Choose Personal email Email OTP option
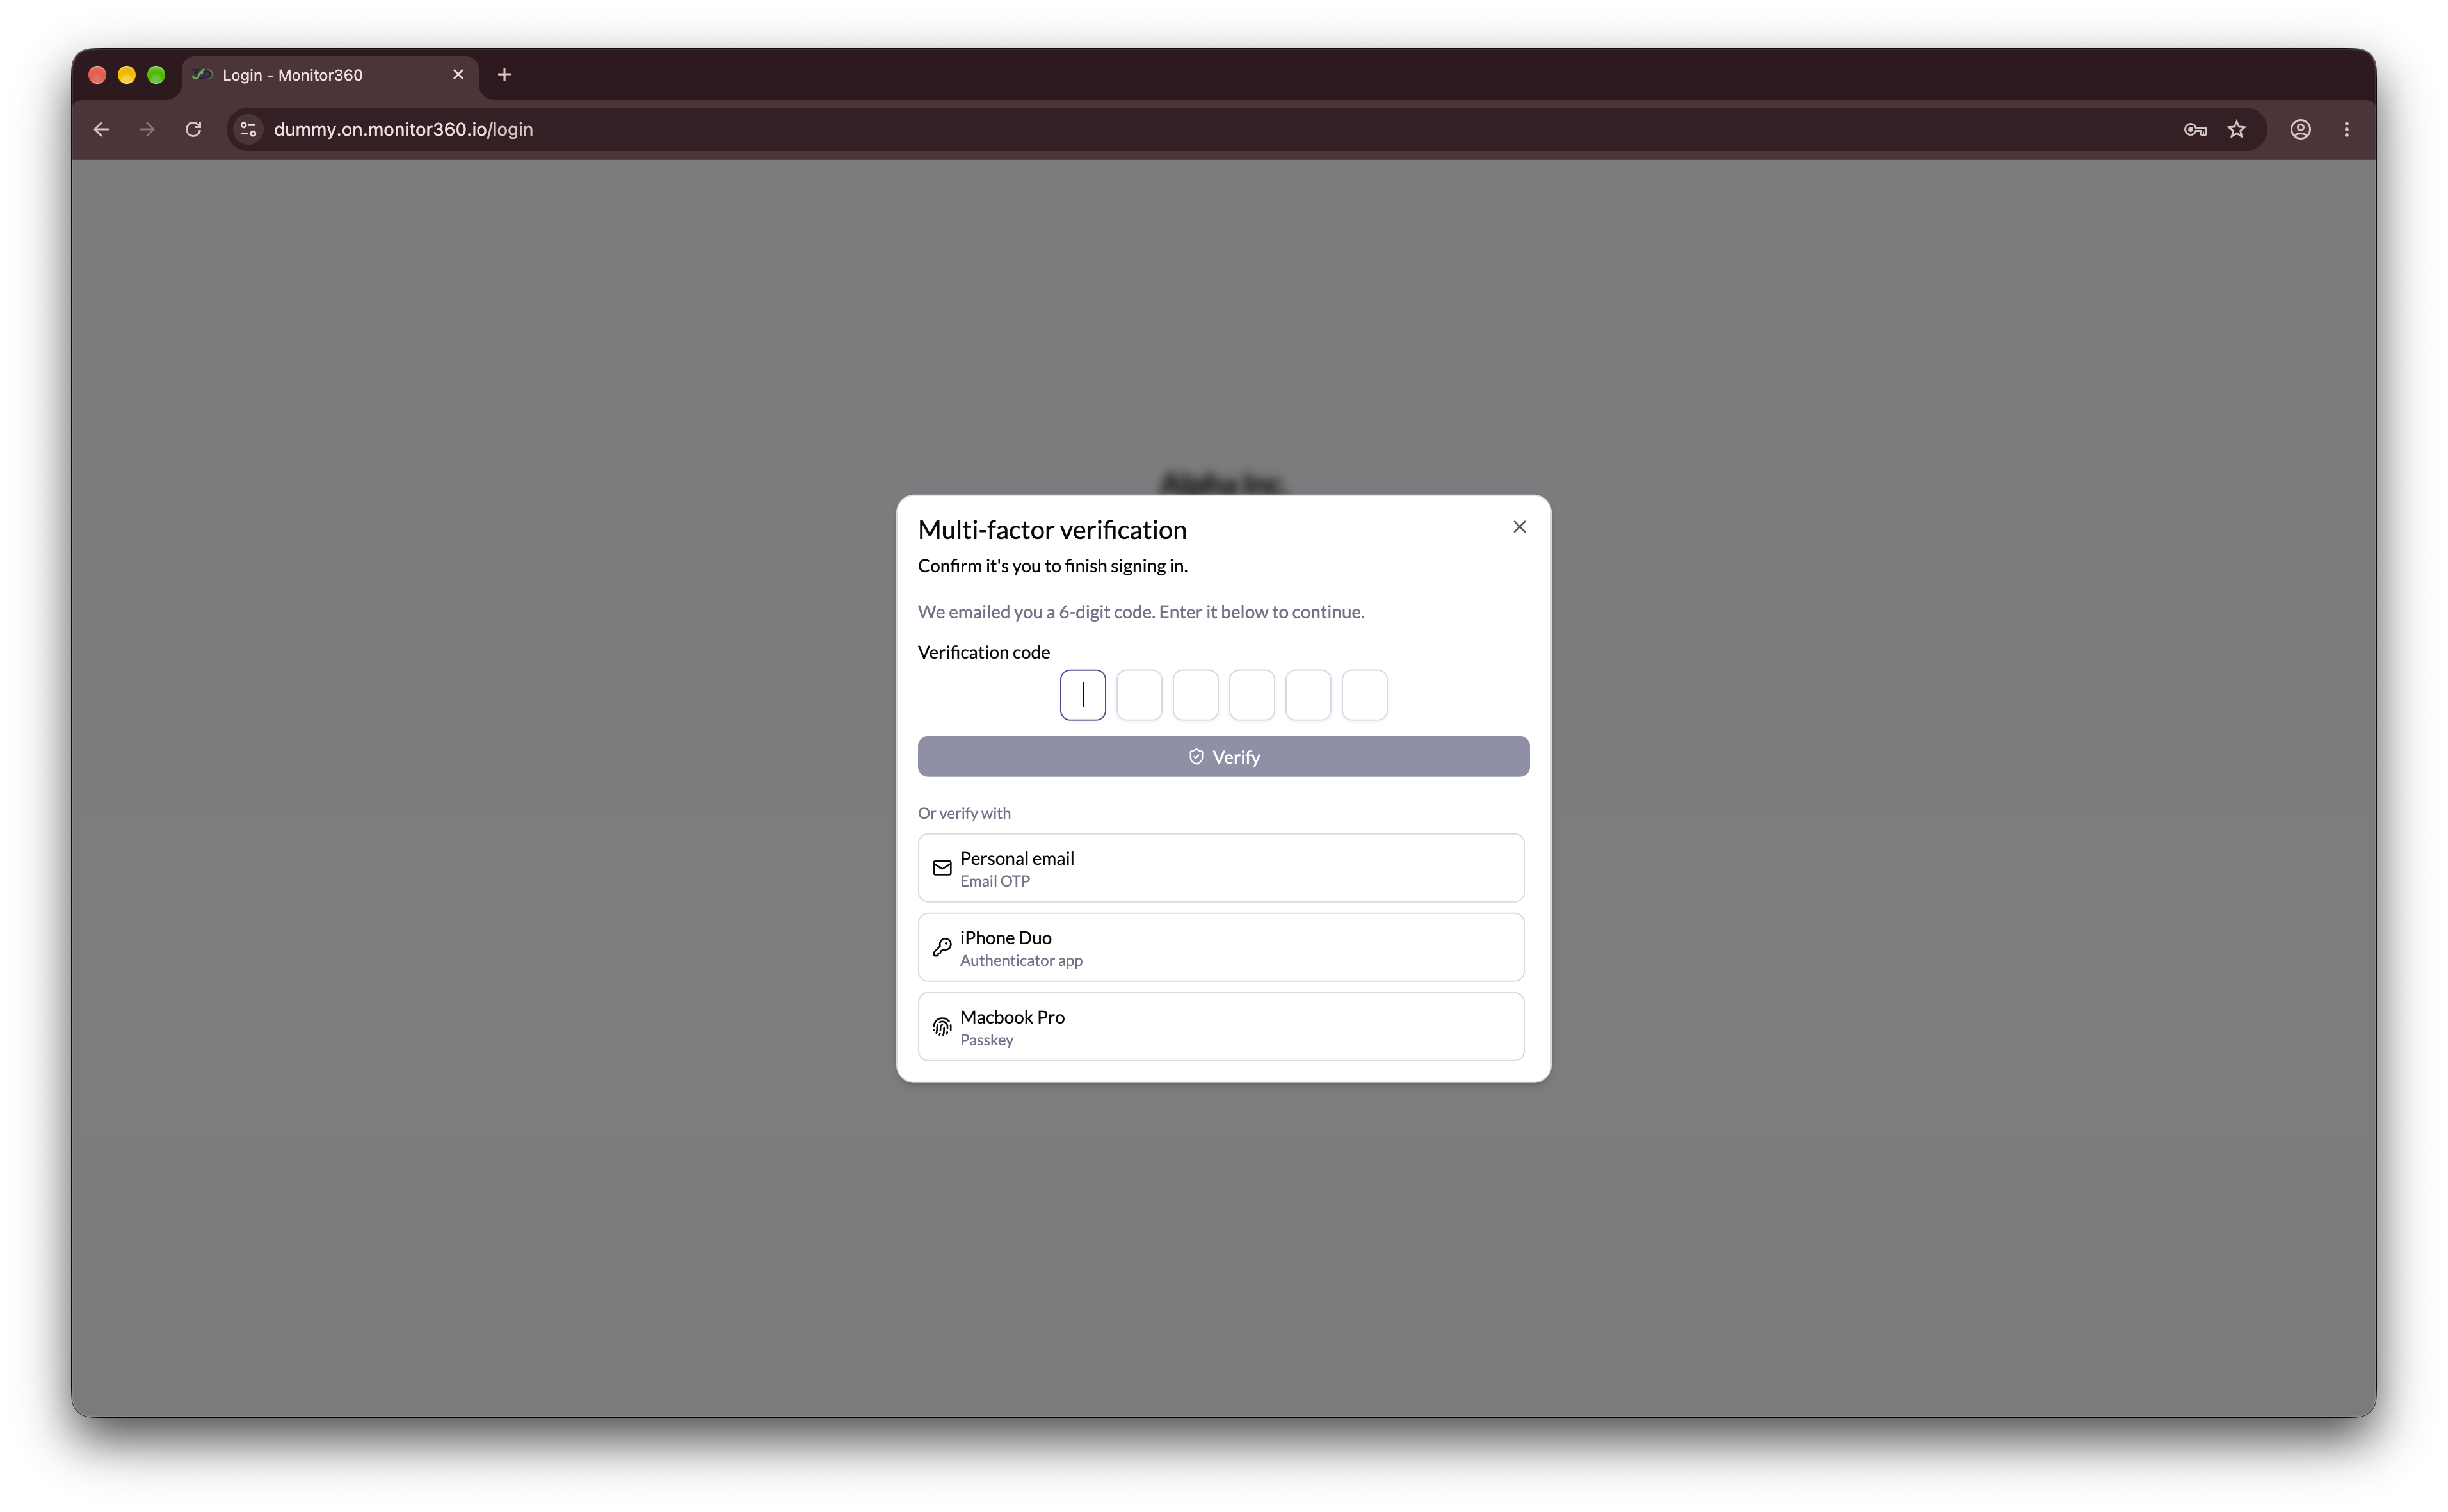This screenshot has width=2448, height=1512. click(x=1221, y=868)
